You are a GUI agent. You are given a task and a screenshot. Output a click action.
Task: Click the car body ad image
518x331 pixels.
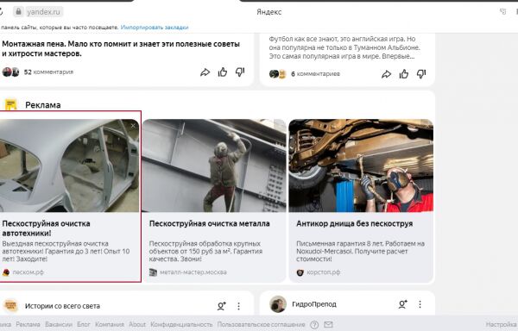coord(69,165)
